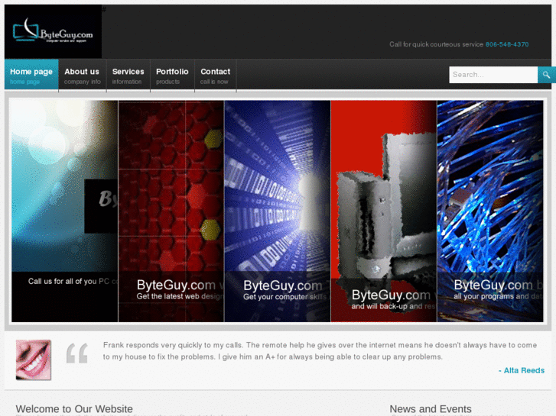This screenshot has height=416, width=556.
Task: Click the phone number 806-548-4370
Action: pos(507,44)
